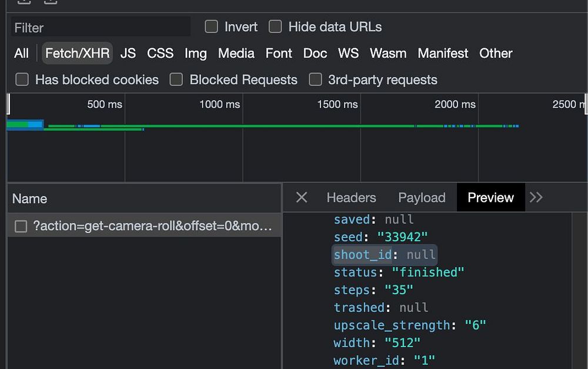Open the Payload tab
Screen dimensions: 588x369
pos(422,198)
